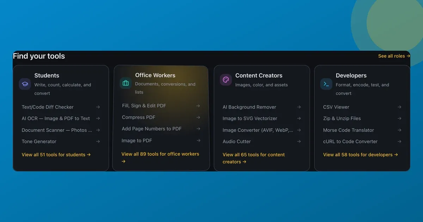Click arrow beside CSV Viewer
The width and height of the screenshot is (423, 222).
coord(399,107)
